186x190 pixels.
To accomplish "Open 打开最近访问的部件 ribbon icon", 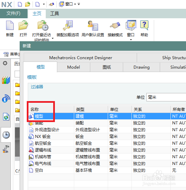I will click(x=43, y=25).
